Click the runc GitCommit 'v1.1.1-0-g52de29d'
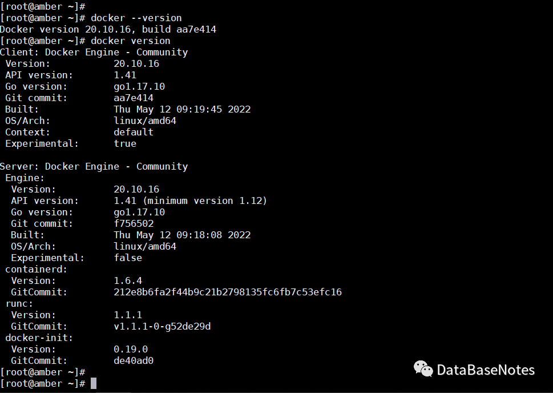The width and height of the screenshot is (553, 393). (x=162, y=326)
